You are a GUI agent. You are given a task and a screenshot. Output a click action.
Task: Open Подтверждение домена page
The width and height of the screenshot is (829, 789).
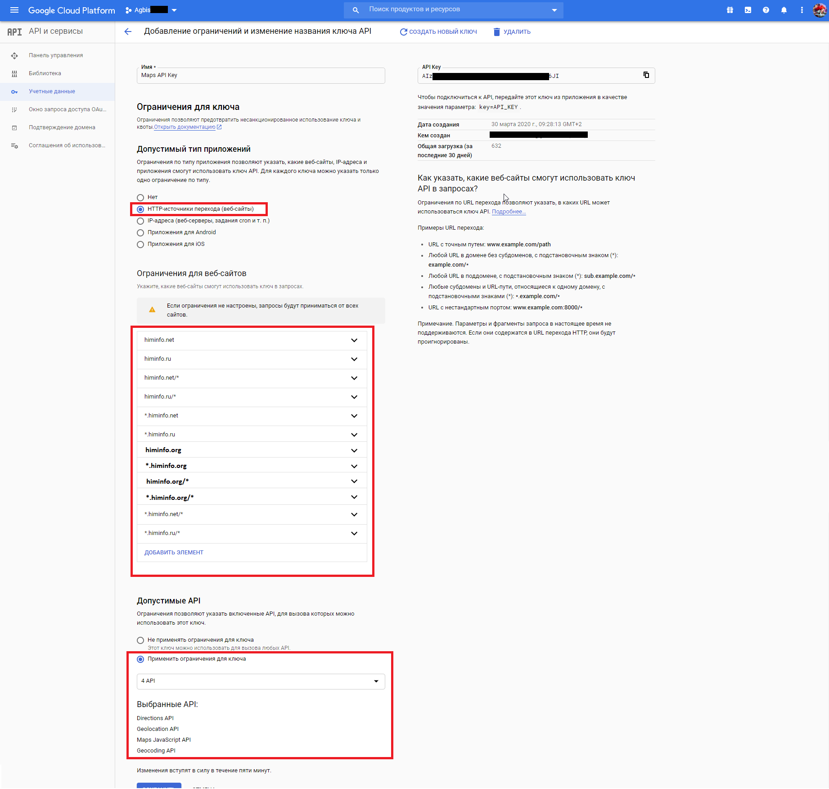coord(62,127)
